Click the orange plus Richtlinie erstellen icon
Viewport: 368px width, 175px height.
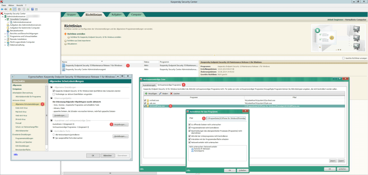65,34
